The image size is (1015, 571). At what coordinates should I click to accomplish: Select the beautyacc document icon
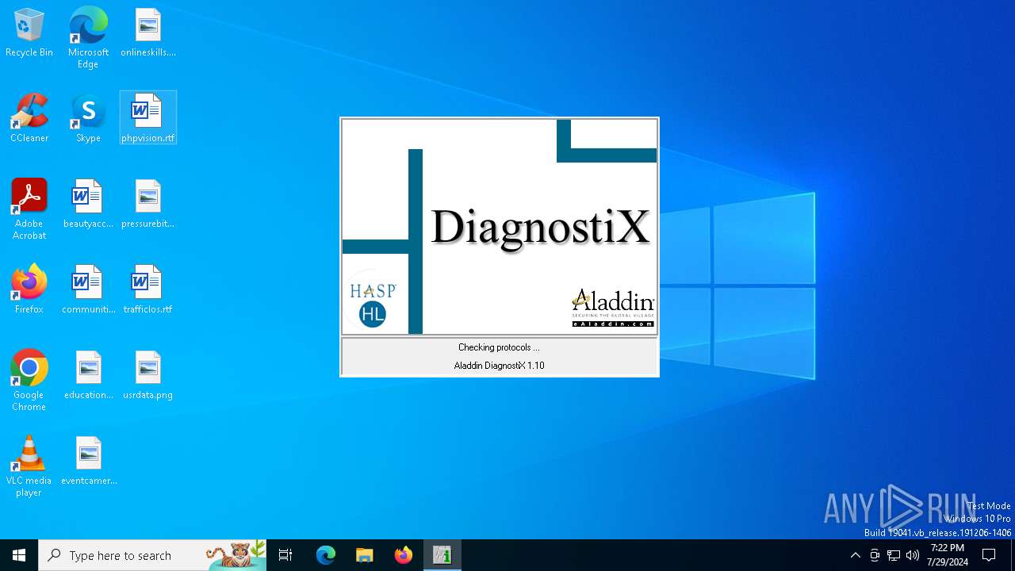click(88, 205)
